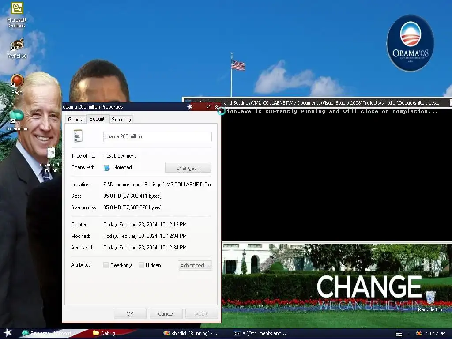
Task: Switch to shitdick (Running) taskbar item
Action: (191, 333)
